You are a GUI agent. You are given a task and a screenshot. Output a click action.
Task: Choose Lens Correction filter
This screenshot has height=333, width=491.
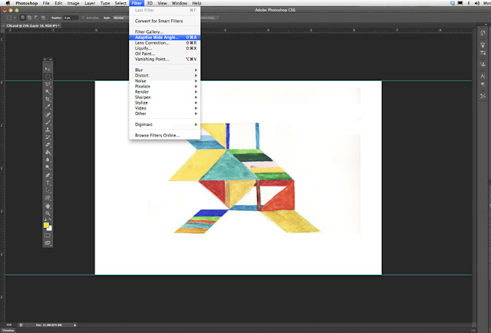pos(165,43)
